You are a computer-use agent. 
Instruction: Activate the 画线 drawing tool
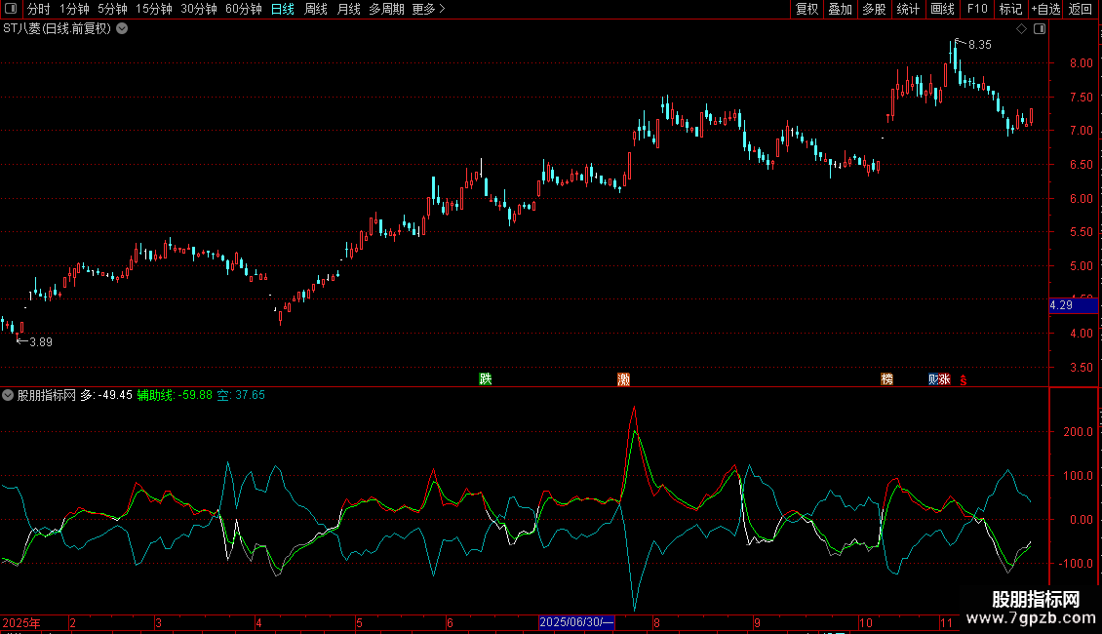click(x=942, y=9)
